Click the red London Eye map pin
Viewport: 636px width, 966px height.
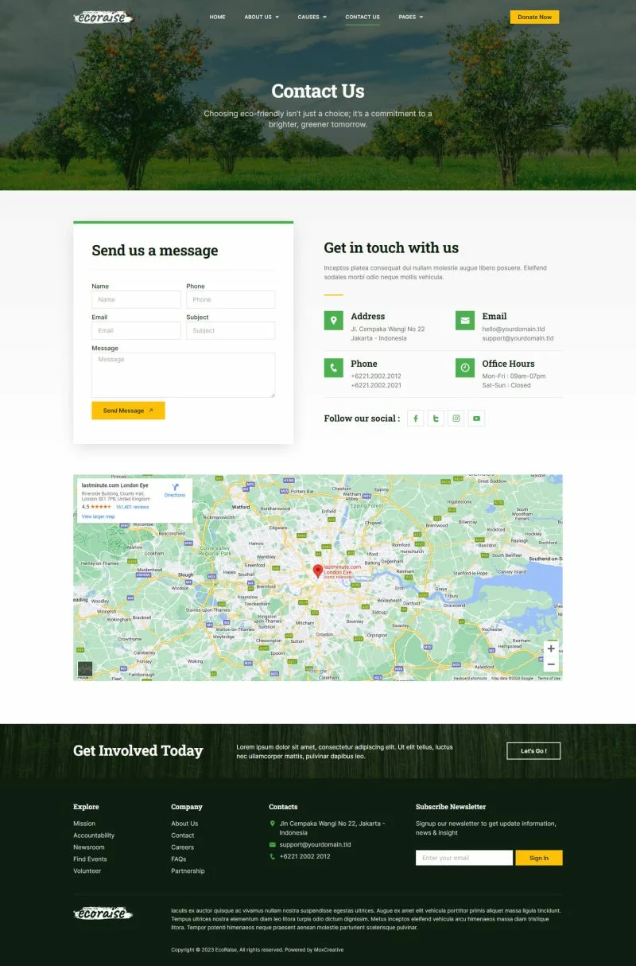pos(318,571)
